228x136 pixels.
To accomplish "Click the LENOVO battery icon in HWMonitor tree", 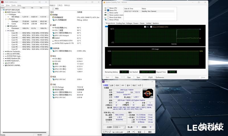I will point(5,65).
